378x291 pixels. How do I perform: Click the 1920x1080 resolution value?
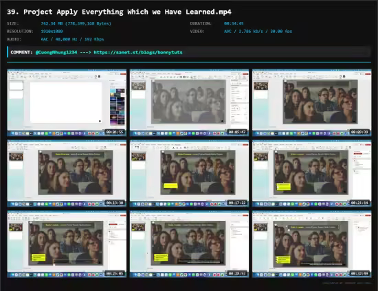[52, 32]
